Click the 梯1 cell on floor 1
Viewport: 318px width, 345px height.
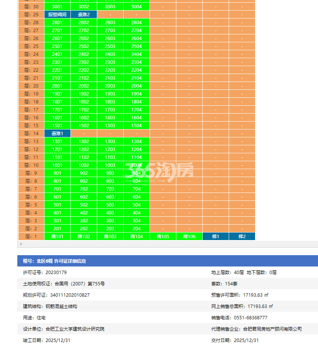[216, 236]
